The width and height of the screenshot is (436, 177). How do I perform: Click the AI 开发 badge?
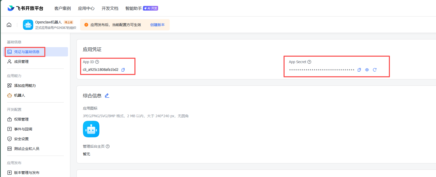150,8
